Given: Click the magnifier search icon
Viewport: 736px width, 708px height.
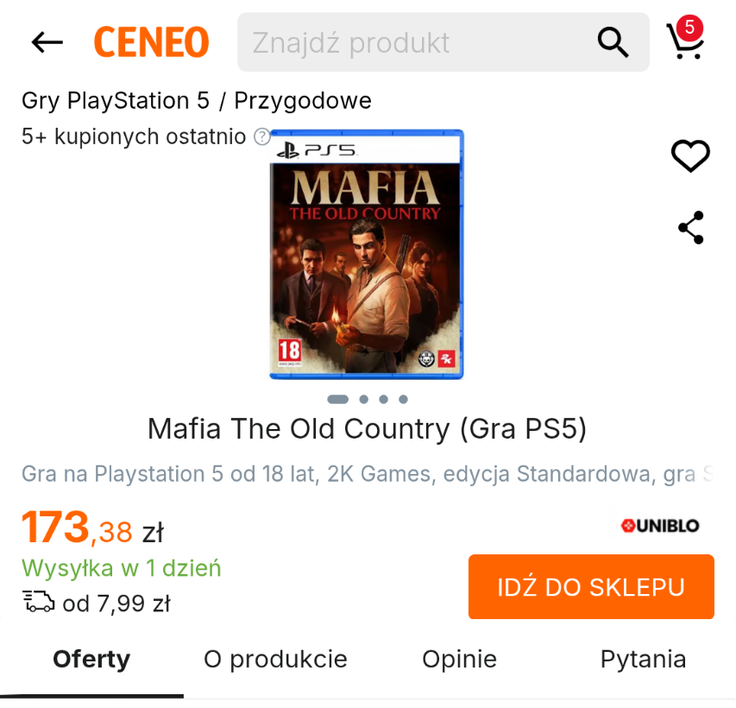Looking at the screenshot, I should [613, 42].
